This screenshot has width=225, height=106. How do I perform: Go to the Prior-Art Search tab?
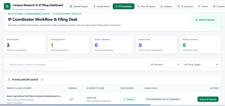146,6
